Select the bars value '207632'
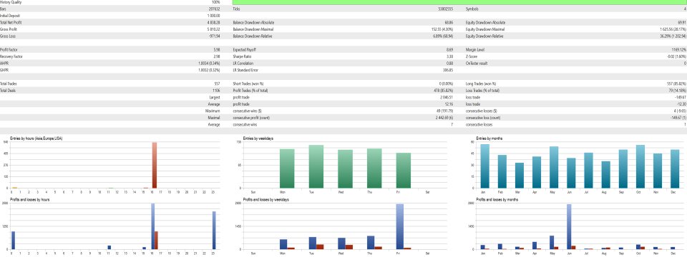The height and width of the screenshot is (257, 687). coord(215,9)
